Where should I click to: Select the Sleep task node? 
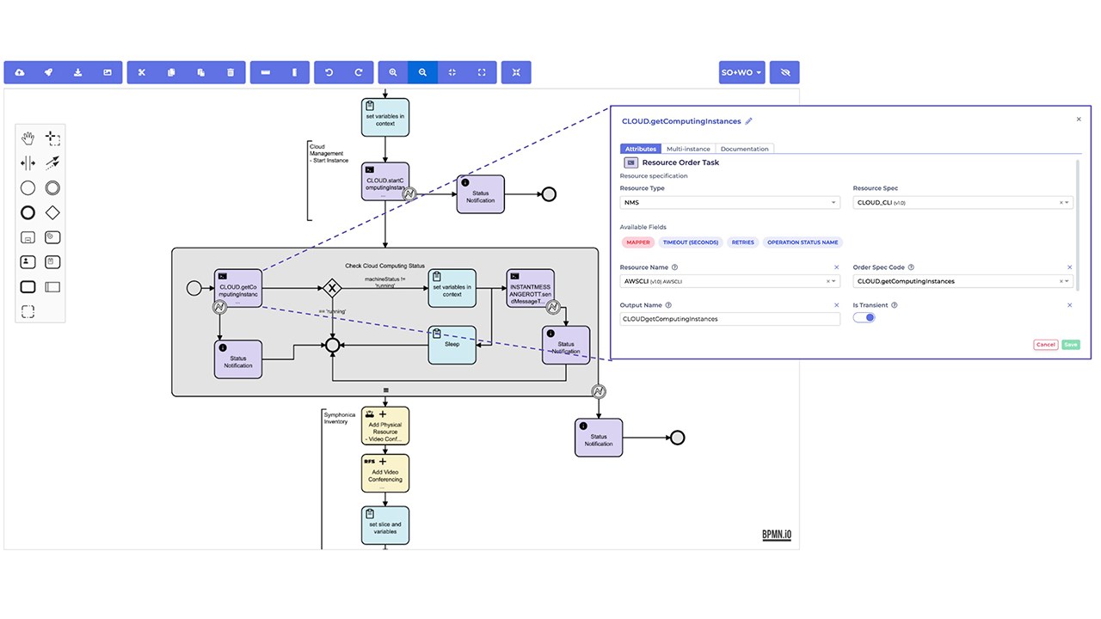452,345
